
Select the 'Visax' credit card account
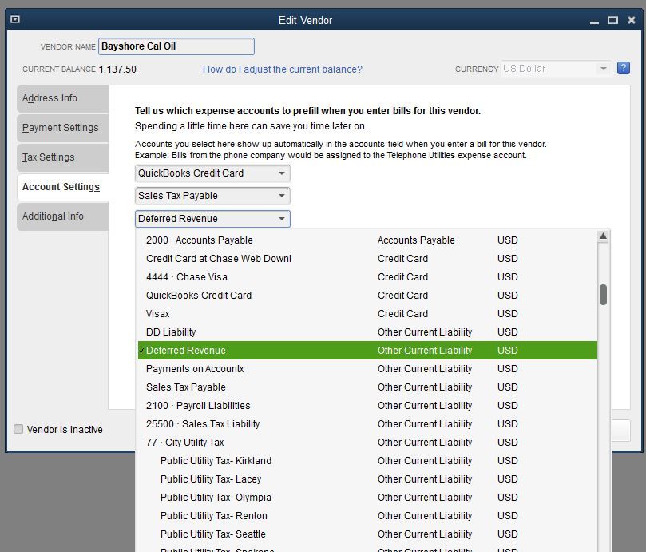coord(367,313)
